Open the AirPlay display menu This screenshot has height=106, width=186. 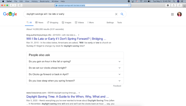(133, 1)
